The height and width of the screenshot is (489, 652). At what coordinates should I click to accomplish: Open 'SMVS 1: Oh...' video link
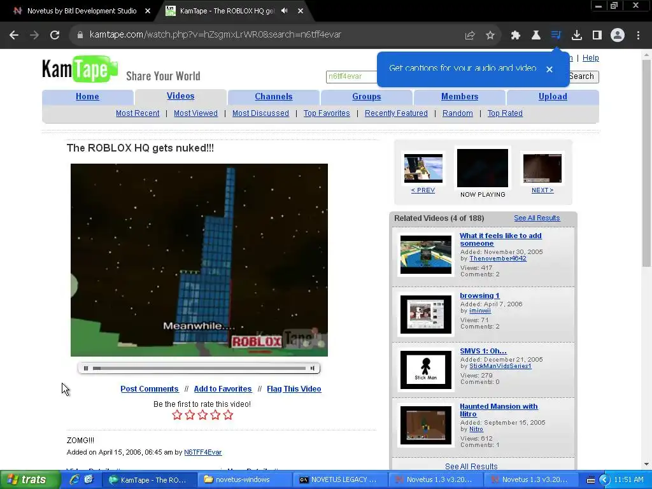(x=483, y=351)
